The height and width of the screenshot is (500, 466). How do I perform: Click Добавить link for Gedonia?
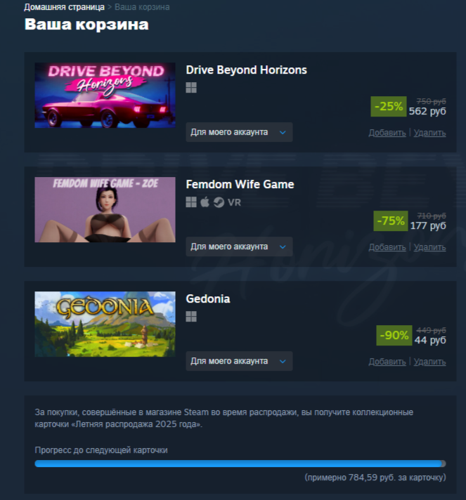[387, 362]
